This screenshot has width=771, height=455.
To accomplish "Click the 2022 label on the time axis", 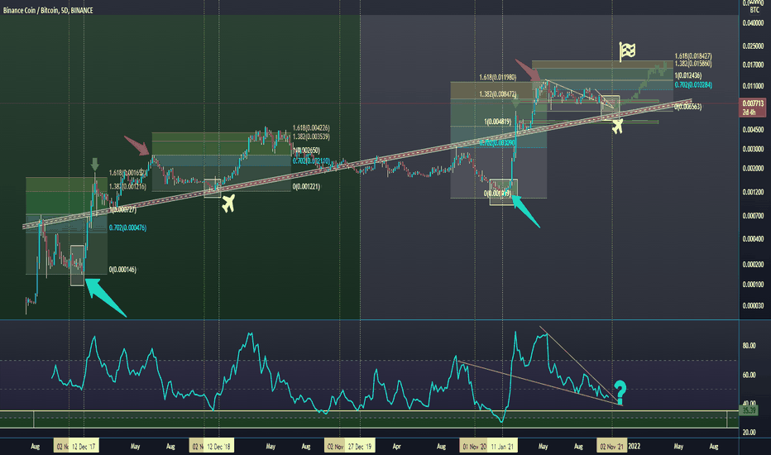I will [x=635, y=446].
